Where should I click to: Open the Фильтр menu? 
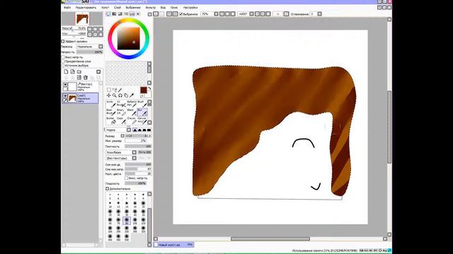tap(150, 8)
